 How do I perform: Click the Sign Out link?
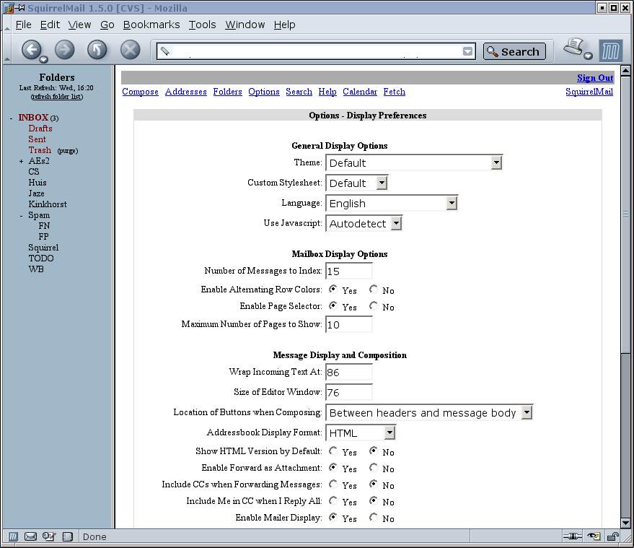(595, 78)
